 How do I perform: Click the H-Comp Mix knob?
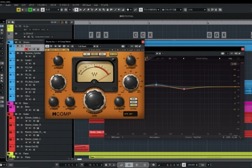point(130,82)
